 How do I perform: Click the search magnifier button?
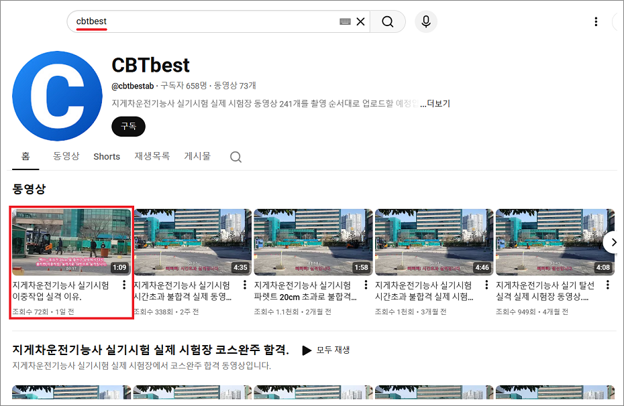click(x=388, y=21)
